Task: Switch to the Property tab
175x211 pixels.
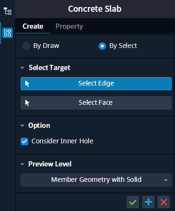Action: (69, 26)
